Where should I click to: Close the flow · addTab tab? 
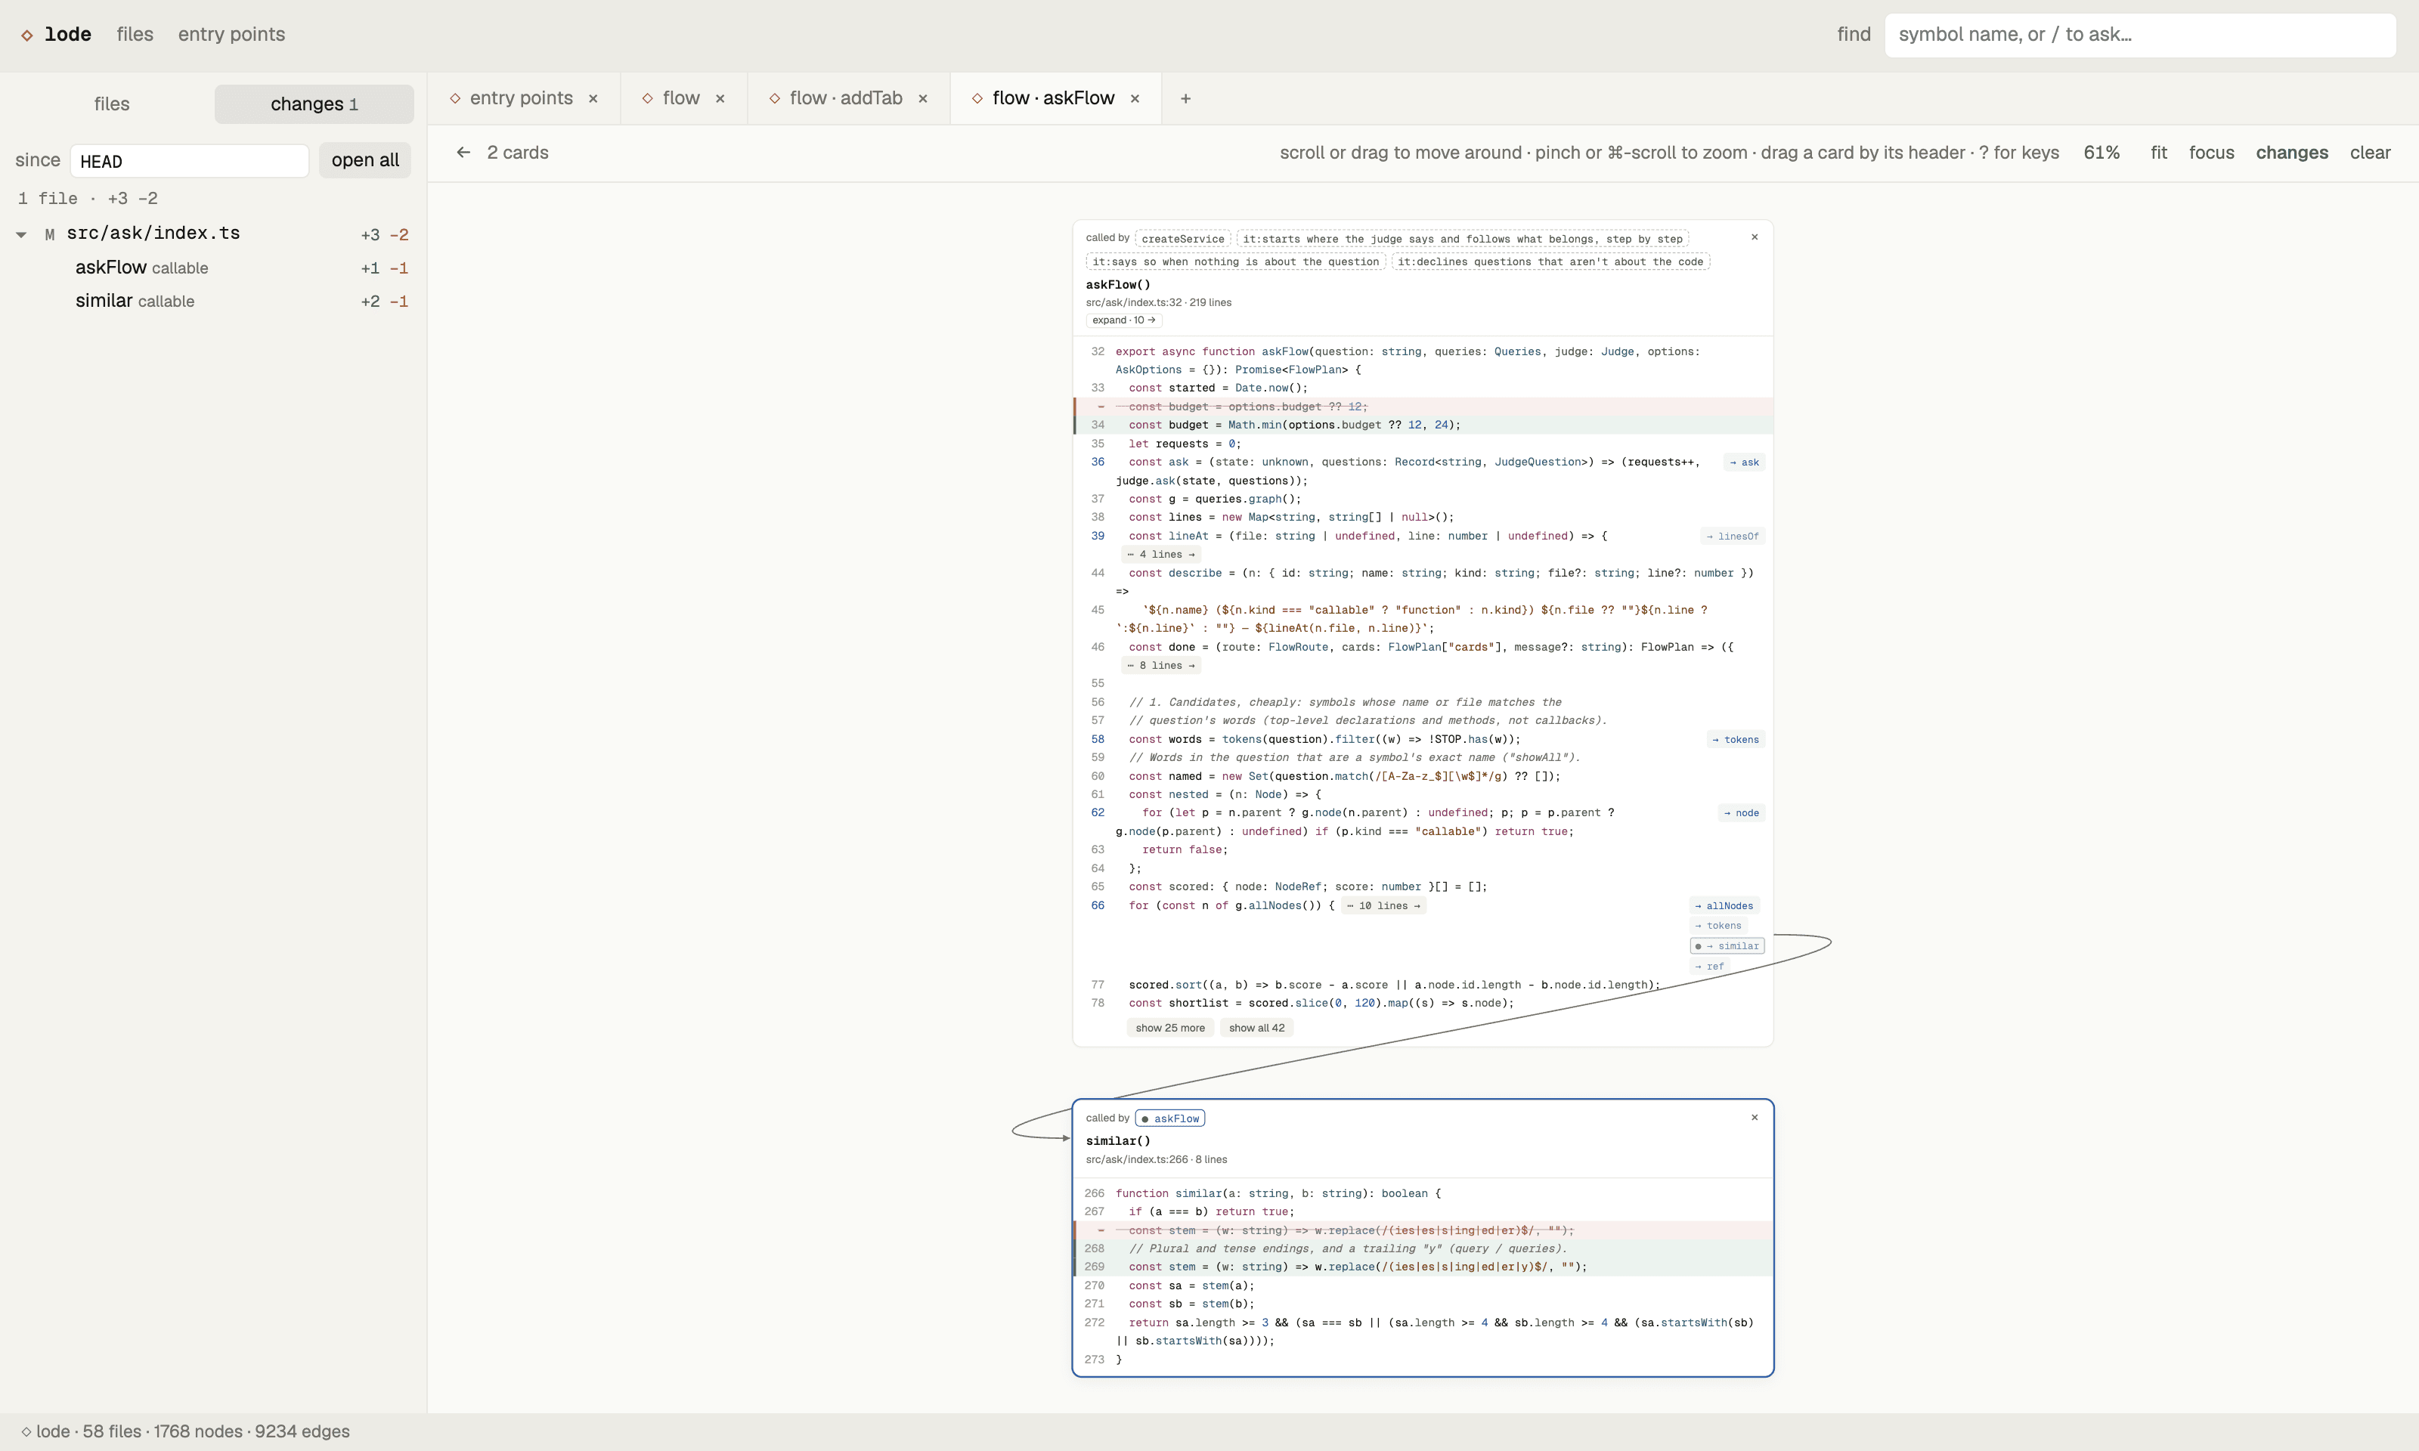pyautogui.click(x=922, y=99)
